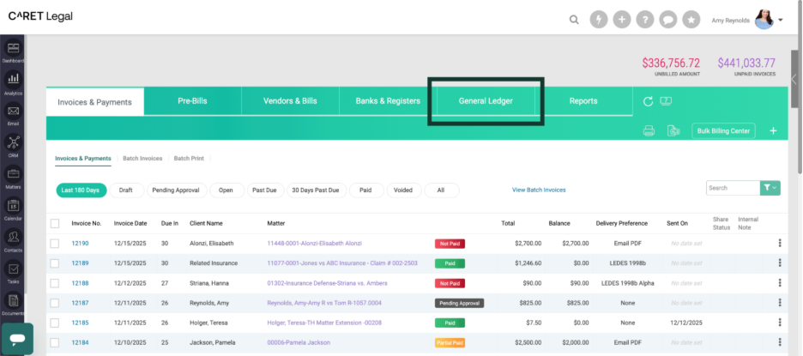The width and height of the screenshot is (803, 356).
Task: Open three-dot menu for invoice 12184
Action: click(x=780, y=342)
